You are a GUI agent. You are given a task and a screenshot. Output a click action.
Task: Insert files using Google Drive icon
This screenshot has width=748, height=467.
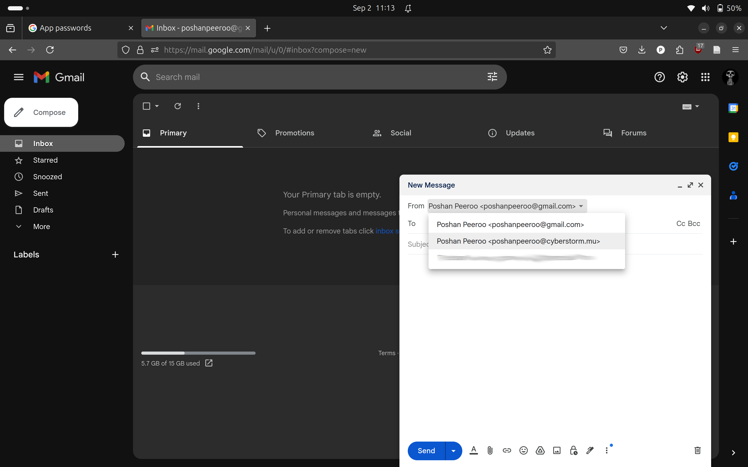pyautogui.click(x=540, y=450)
